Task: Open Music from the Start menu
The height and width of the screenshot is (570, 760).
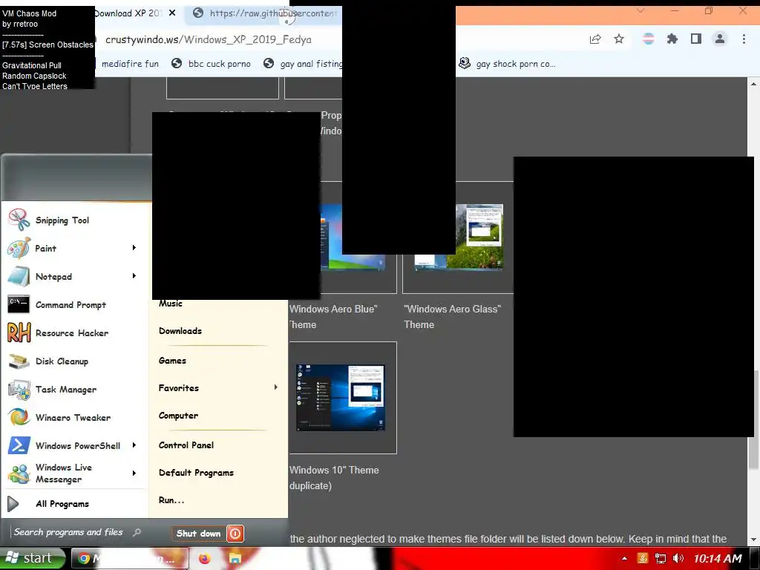Action: pos(171,304)
